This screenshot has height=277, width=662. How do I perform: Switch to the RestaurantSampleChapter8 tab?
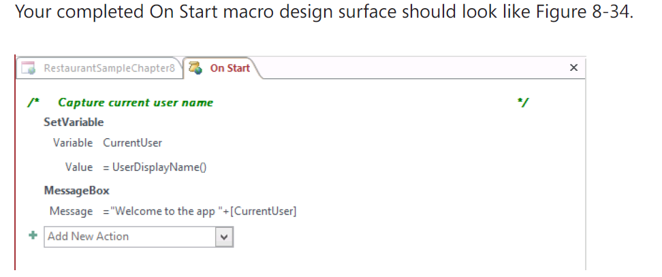[x=99, y=68]
